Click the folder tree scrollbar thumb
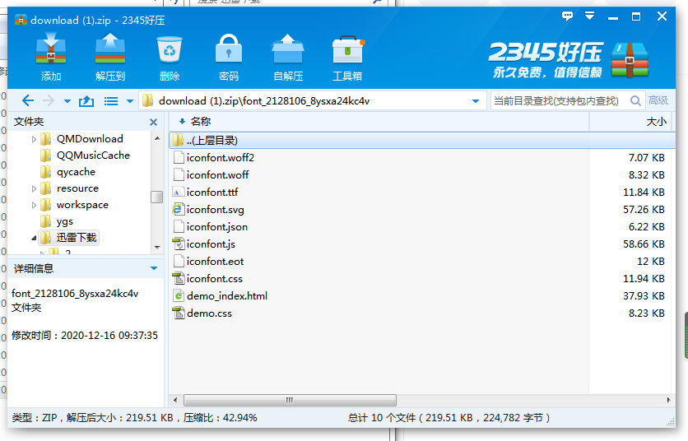The height and width of the screenshot is (441, 688). (156, 197)
